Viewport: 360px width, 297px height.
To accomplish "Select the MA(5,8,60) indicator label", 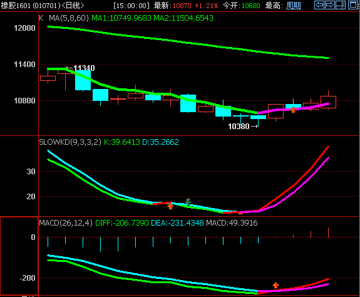I will (69, 18).
